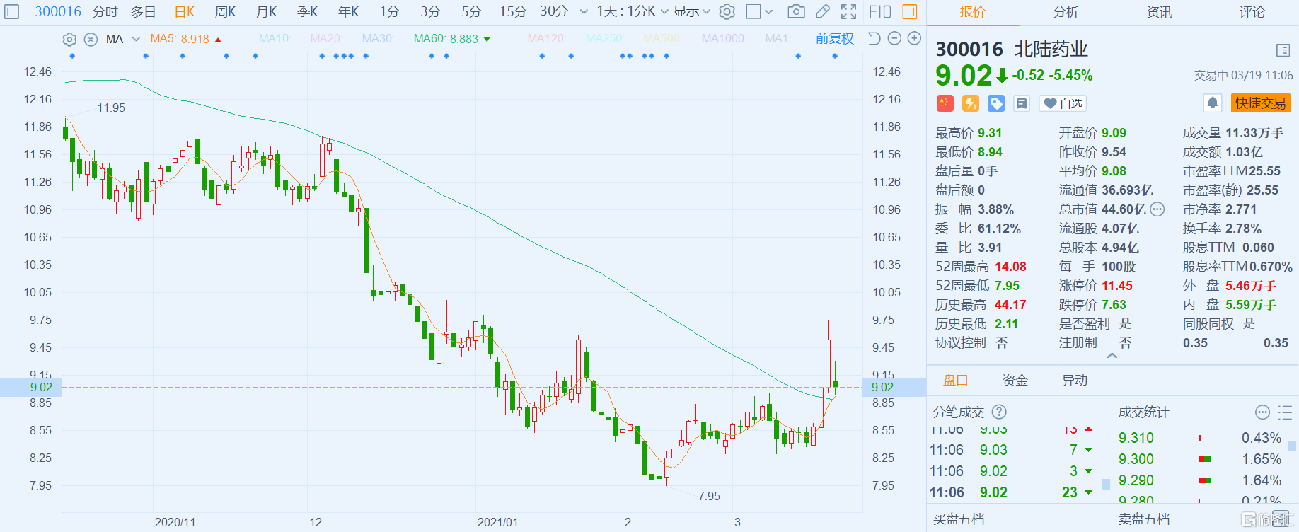
Task: Click stock code 300016 in toolbar
Action: click(58, 12)
